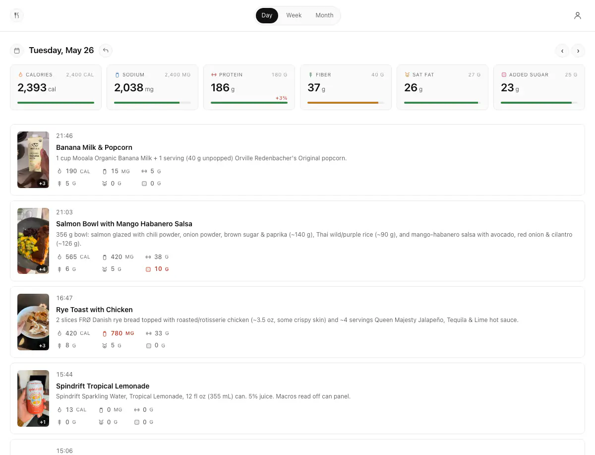Click flame icon next to 190 CAL

59,171
